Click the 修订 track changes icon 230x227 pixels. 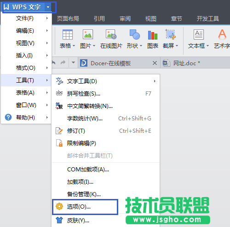click(x=59, y=131)
